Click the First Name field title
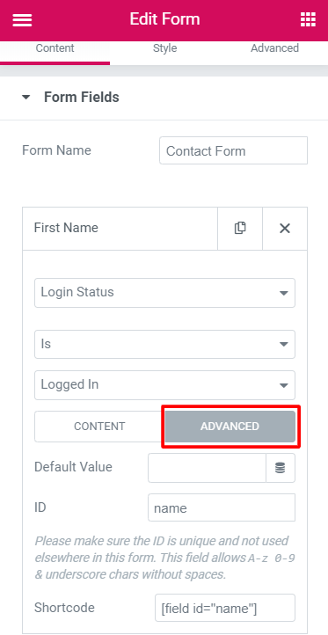Image resolution: width=328 pixels, height=635 pixels. point(66,228)
